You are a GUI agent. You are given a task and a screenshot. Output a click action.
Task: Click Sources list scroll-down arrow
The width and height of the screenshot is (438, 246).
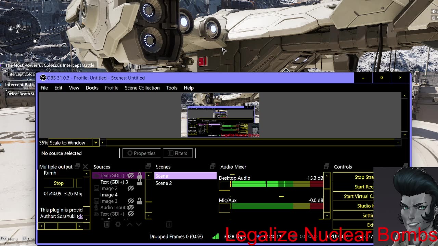[149, 216]
